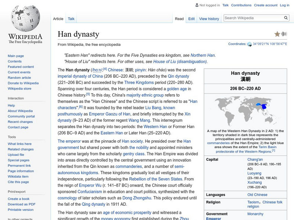Follow the Northern Han link
Screen dimensions: 294x220
coord(202,55)
